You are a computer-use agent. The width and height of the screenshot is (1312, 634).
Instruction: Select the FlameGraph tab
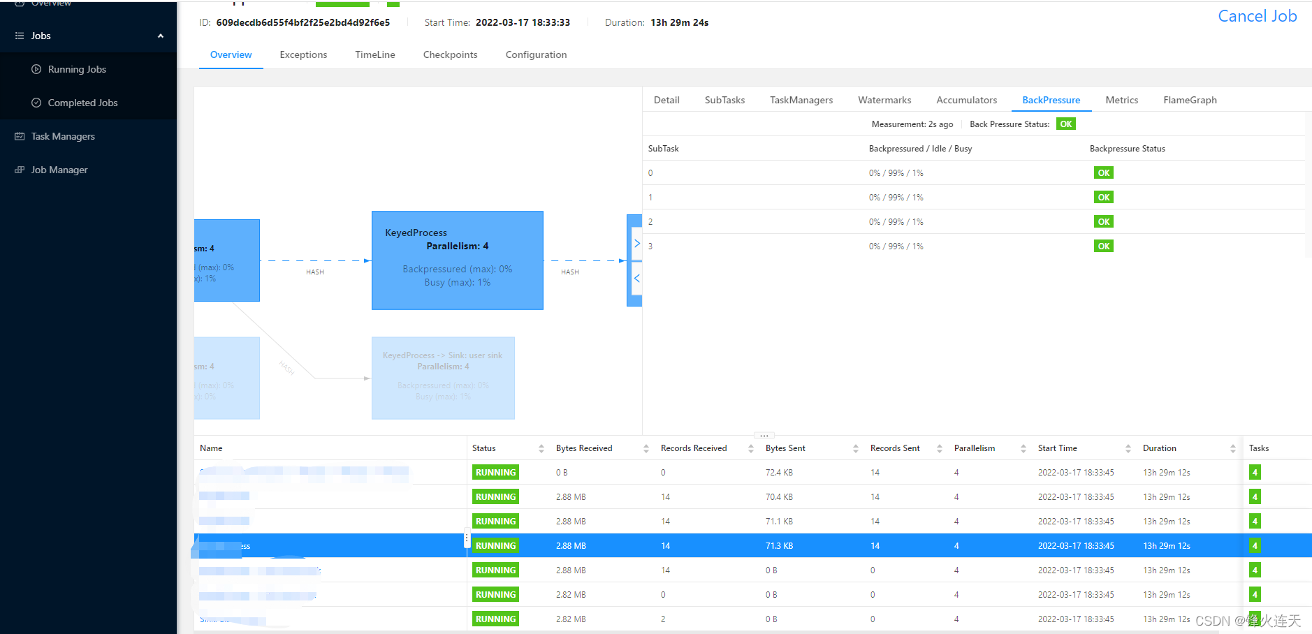tap(1190, 100)
